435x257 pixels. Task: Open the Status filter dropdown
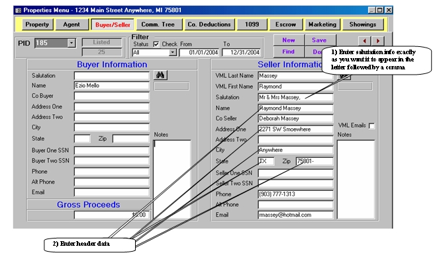(173, 52)
